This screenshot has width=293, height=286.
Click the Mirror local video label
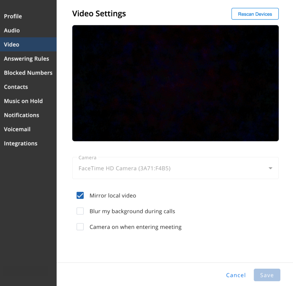[113, 195]
